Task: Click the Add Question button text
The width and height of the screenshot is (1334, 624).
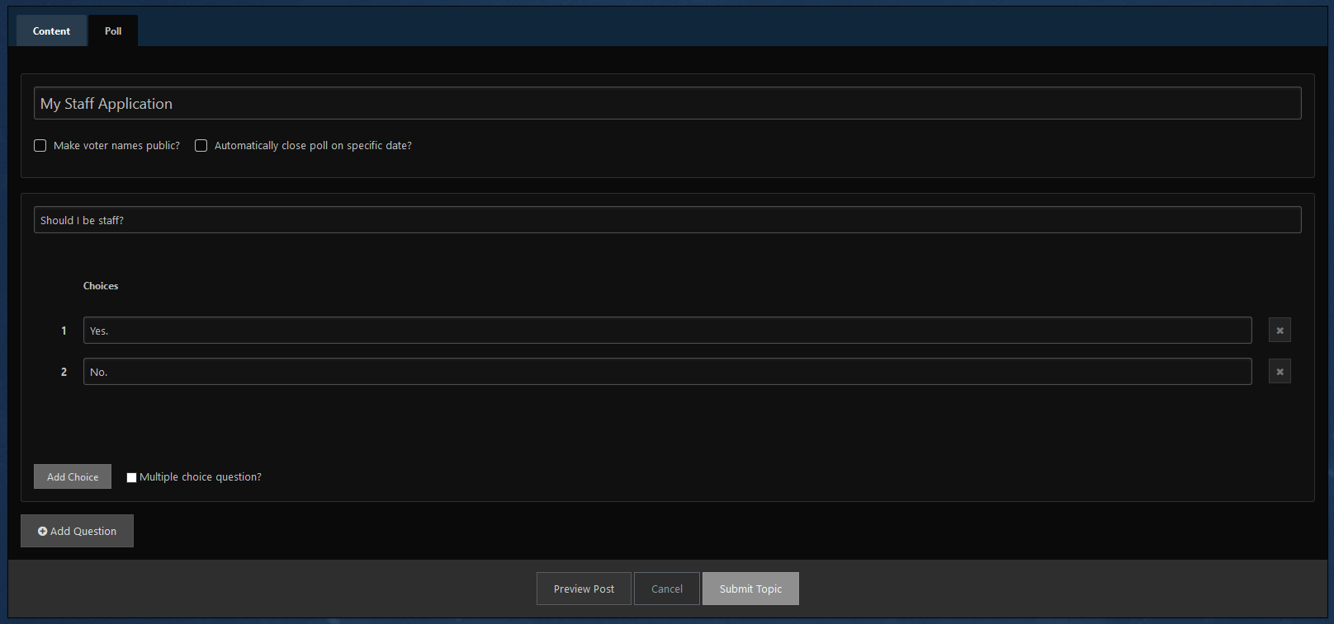Action: (x=83, y=532)
